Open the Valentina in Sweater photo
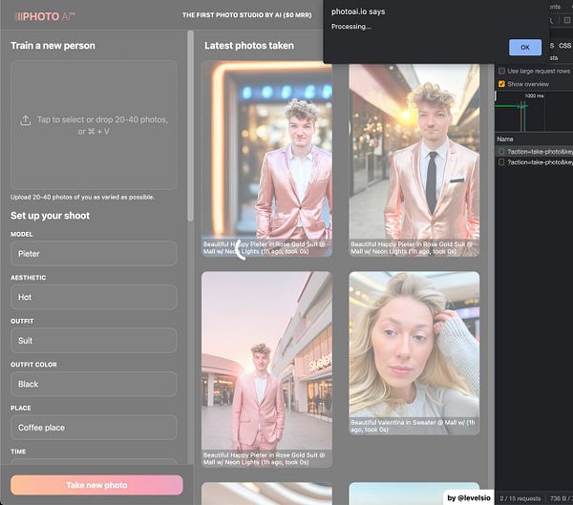The width and height of the screenshot is (573, 505). tap(414, 353)
